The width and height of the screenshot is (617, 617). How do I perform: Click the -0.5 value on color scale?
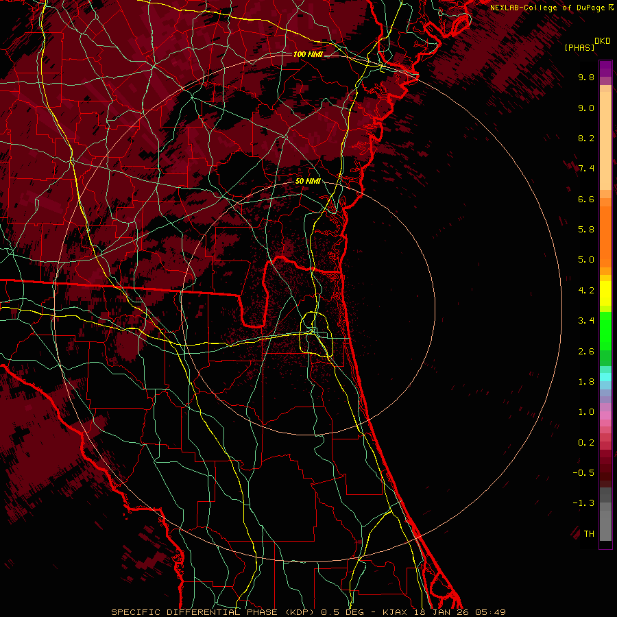point(583,473)
